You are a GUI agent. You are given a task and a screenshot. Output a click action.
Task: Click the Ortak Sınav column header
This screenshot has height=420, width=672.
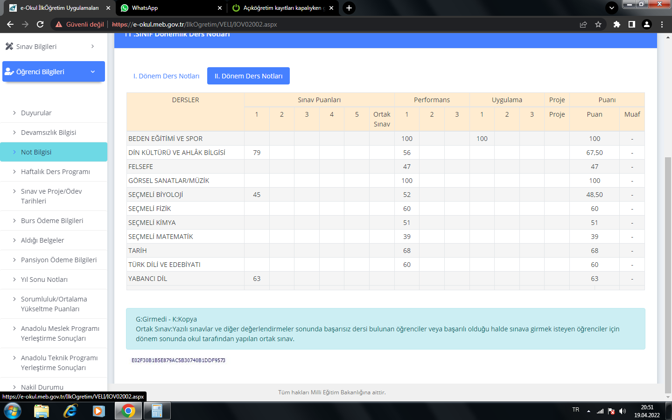tap(382, 119)
